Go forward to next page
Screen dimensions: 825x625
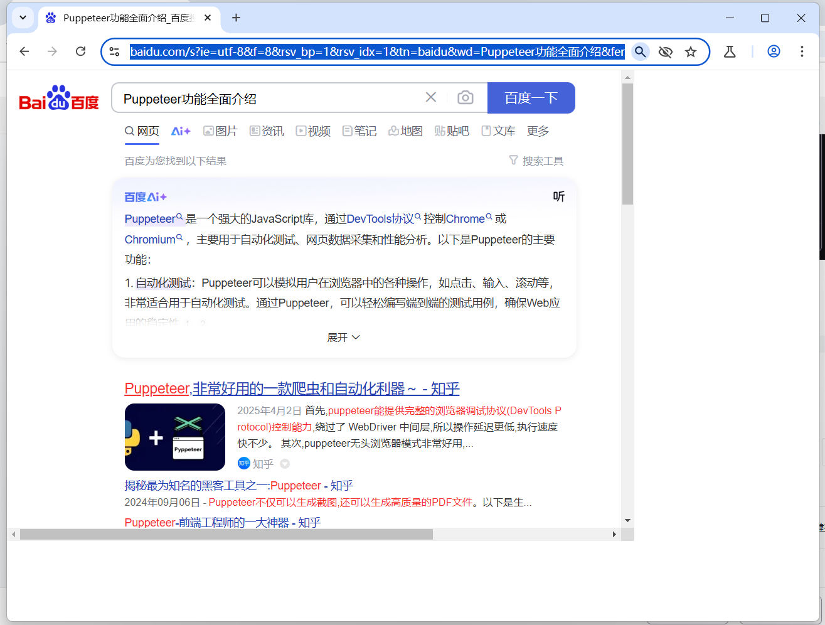tap(52, 51)
